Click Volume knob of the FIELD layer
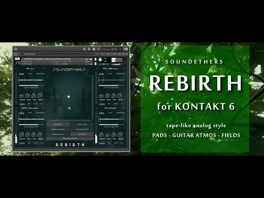264x198 pixels. (102, 96)
